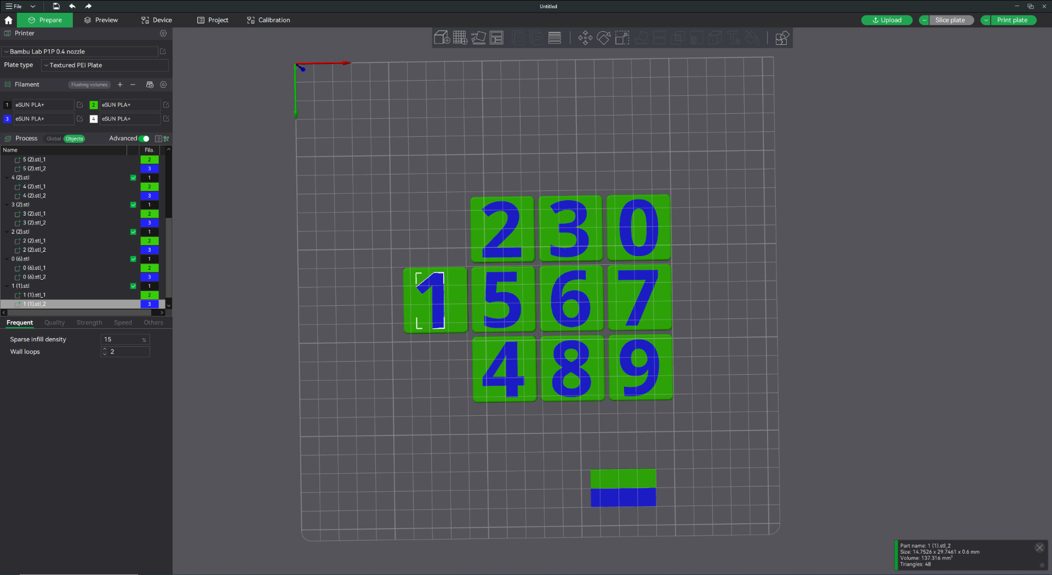Toggle printable checkbox for 3 (2).stl
Viewport: 1052px width, 575px height.
point(133,205)
